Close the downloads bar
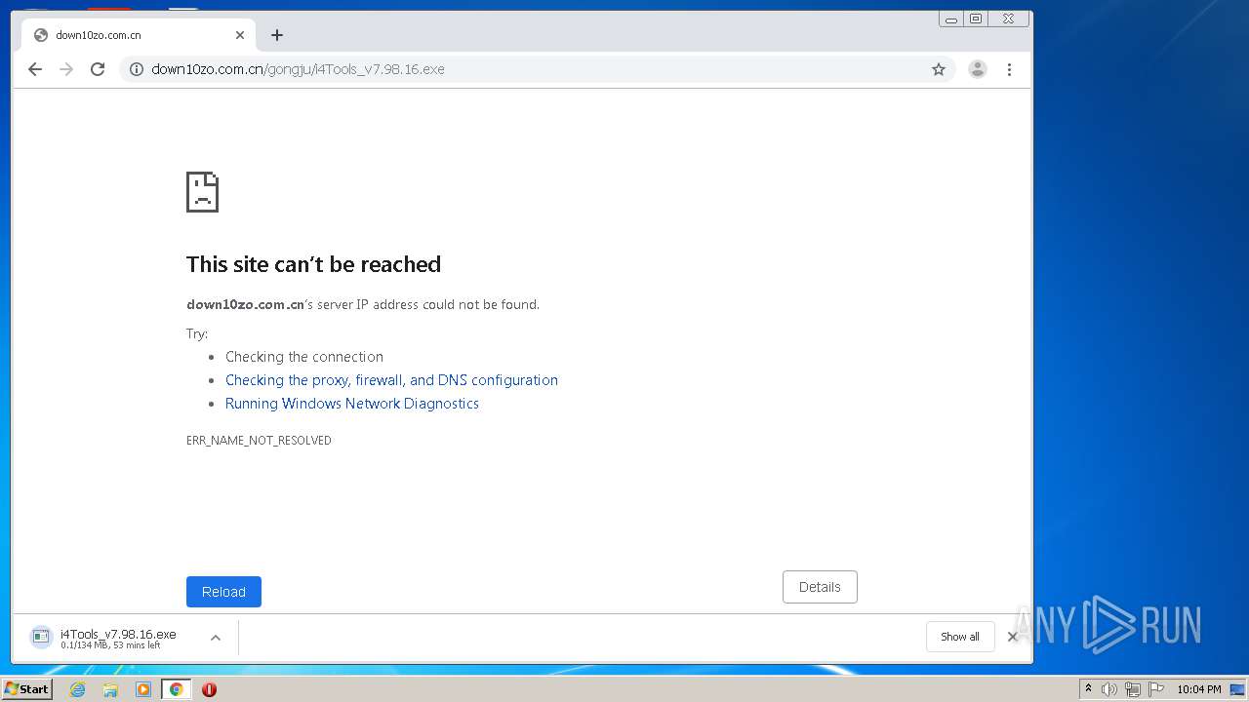Screen dimensions: 1249x702 (x=1012, y=637)
